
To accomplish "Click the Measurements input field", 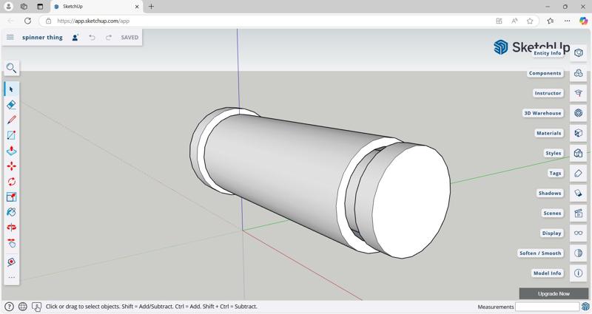I will (x=547, y=307).
